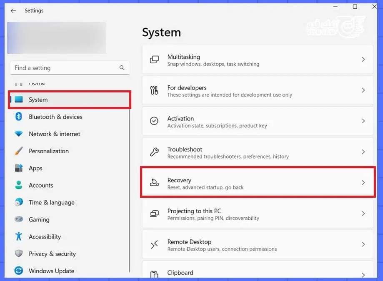383x281 pixels.
Task: Open the Multitasking settings row
Action: click(x=258, y=60)
